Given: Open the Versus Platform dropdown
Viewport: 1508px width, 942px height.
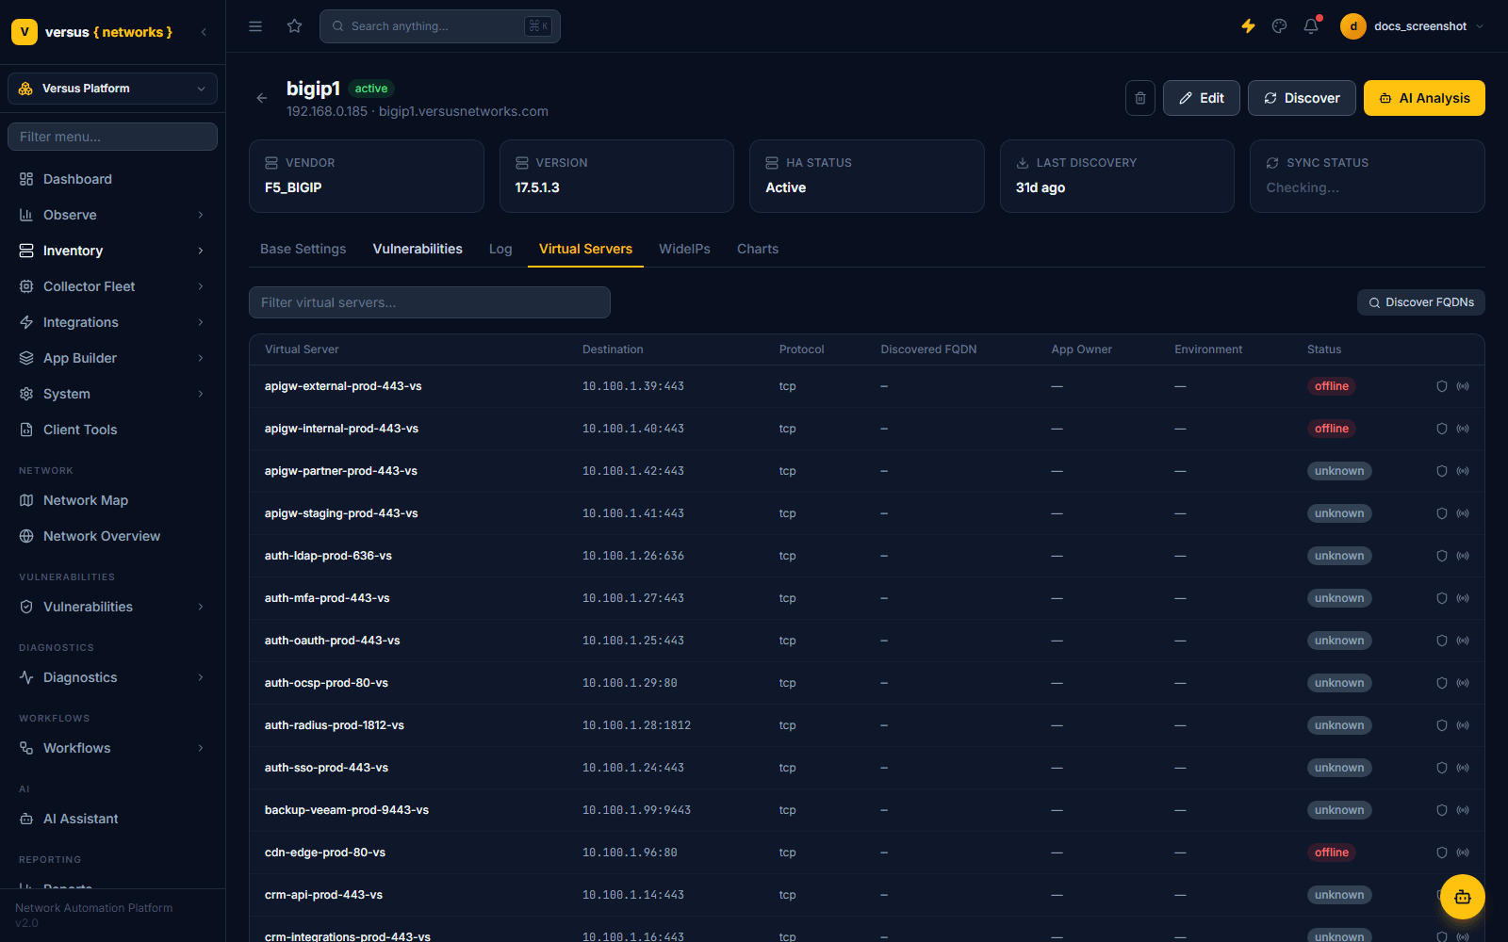Looking at the screenshot, I should (112, 89).
